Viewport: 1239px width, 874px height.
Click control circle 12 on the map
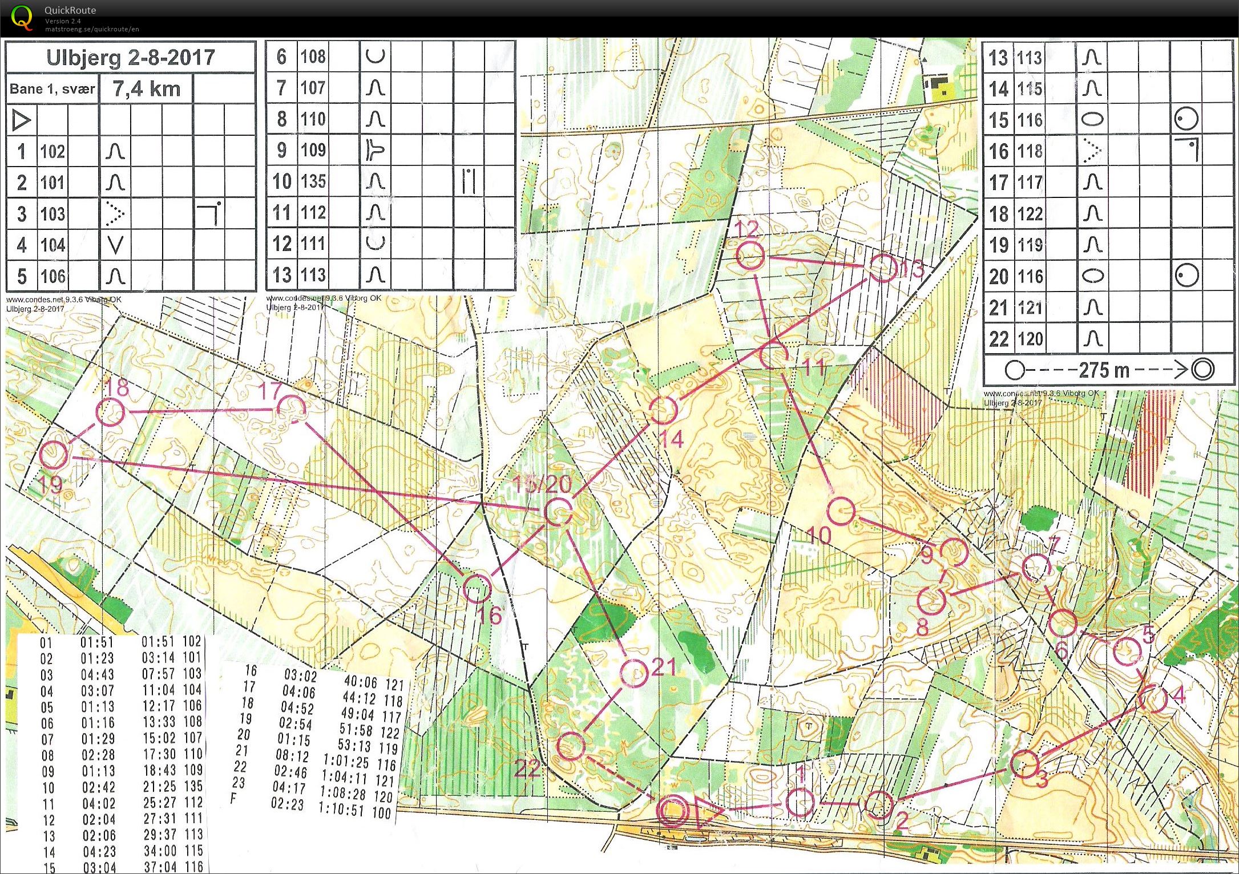[749, 255]
